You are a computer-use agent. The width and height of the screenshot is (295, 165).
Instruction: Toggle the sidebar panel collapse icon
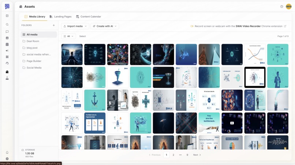point(7,16)
